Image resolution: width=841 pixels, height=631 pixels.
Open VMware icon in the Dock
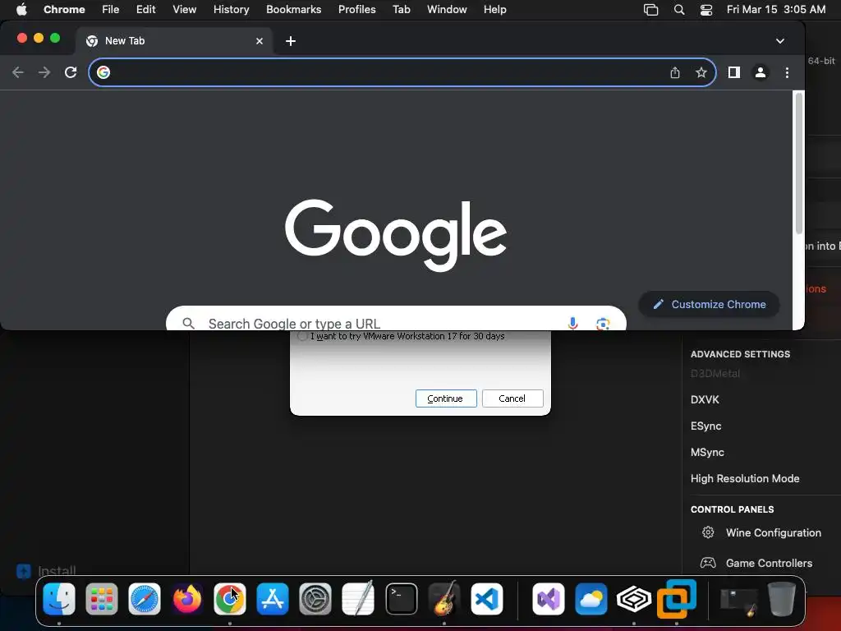(677, 599)
